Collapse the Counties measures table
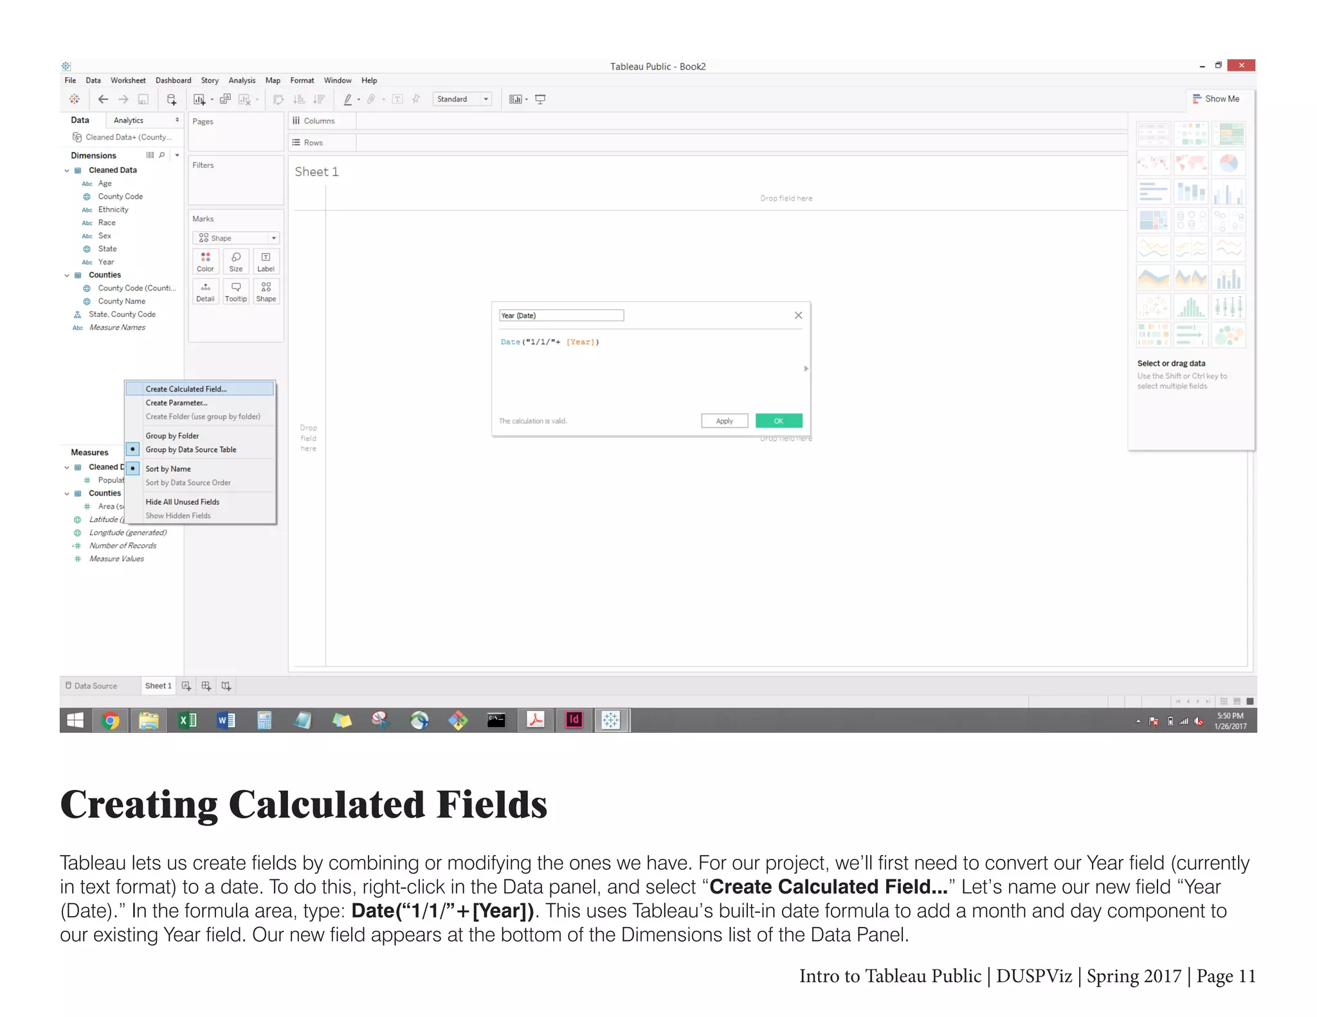Screen dimensions: 1317x1017 67,494
